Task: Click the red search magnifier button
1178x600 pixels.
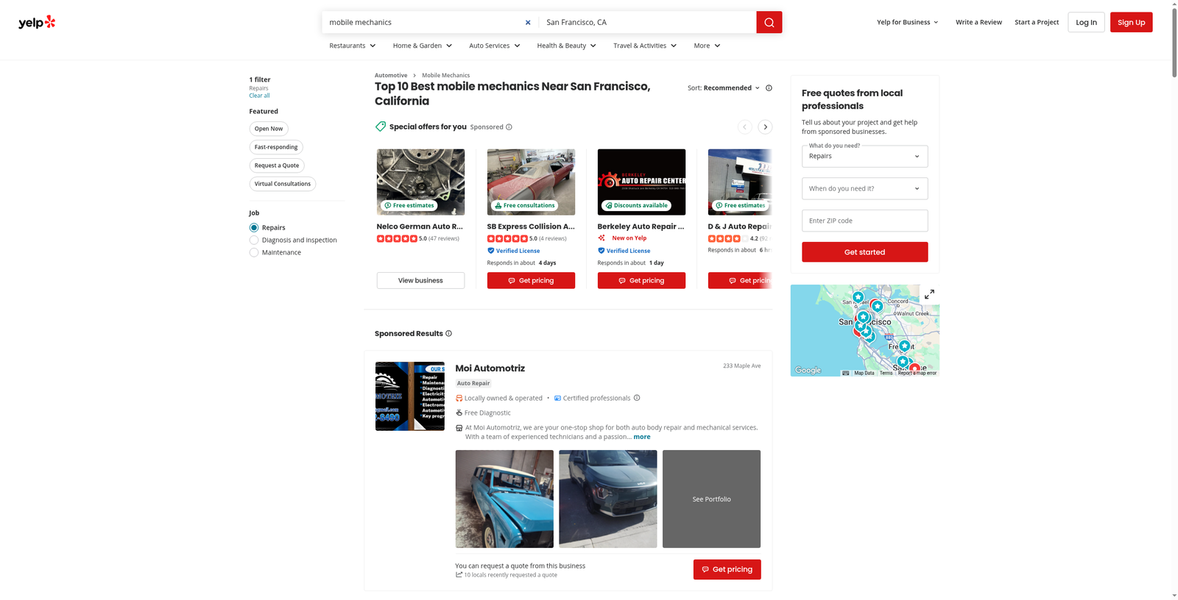Action: pos(769,22)
